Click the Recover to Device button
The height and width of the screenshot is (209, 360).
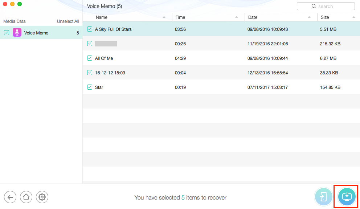point(323,197)
